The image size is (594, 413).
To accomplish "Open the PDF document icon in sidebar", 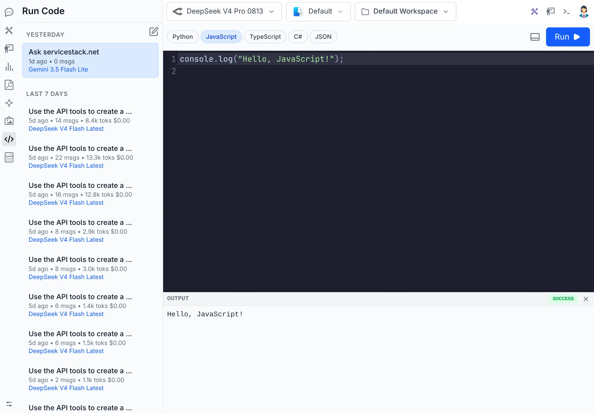I will [9, 85].
